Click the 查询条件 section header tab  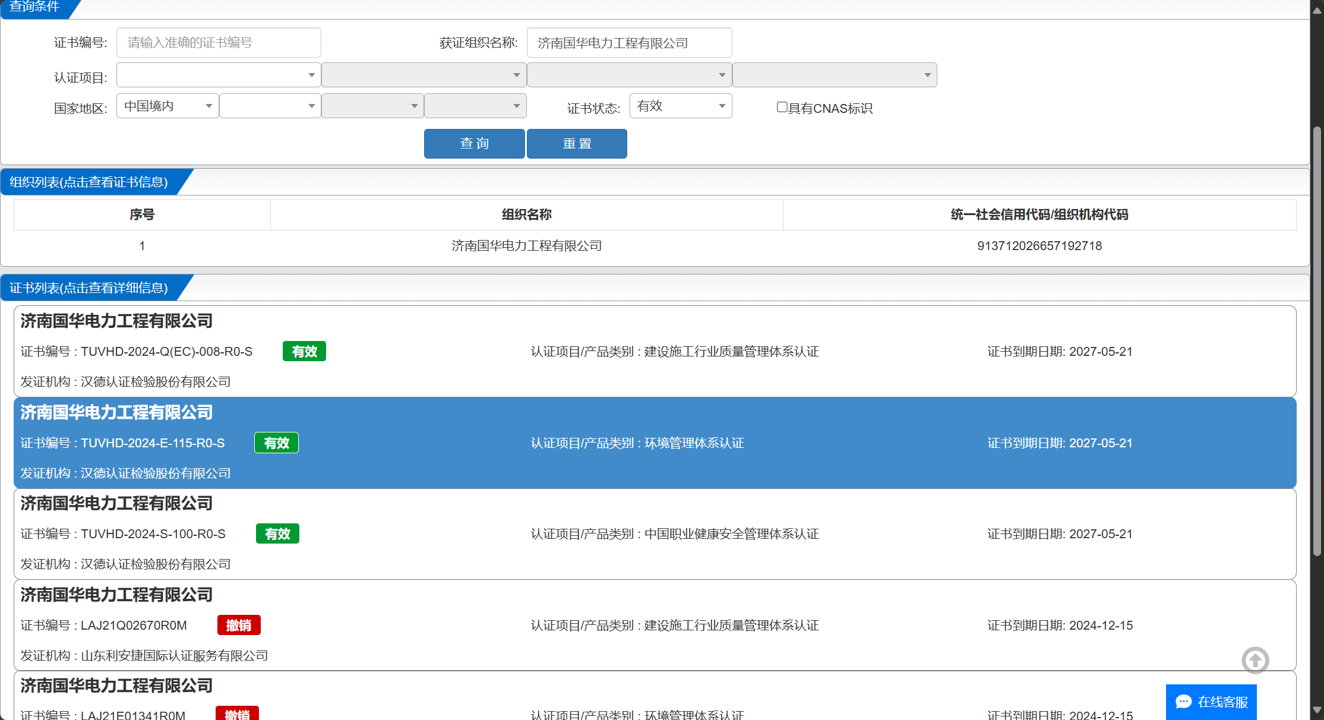click(x=36, y=8)
